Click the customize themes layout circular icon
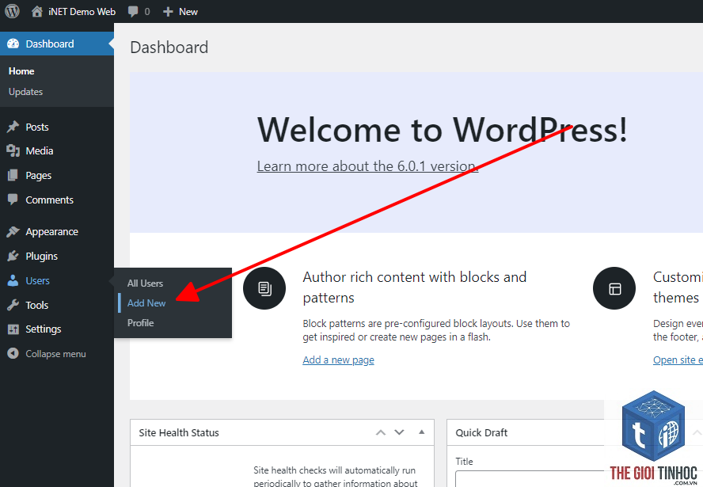The image size is (703, 487). [x=614, y=288]
